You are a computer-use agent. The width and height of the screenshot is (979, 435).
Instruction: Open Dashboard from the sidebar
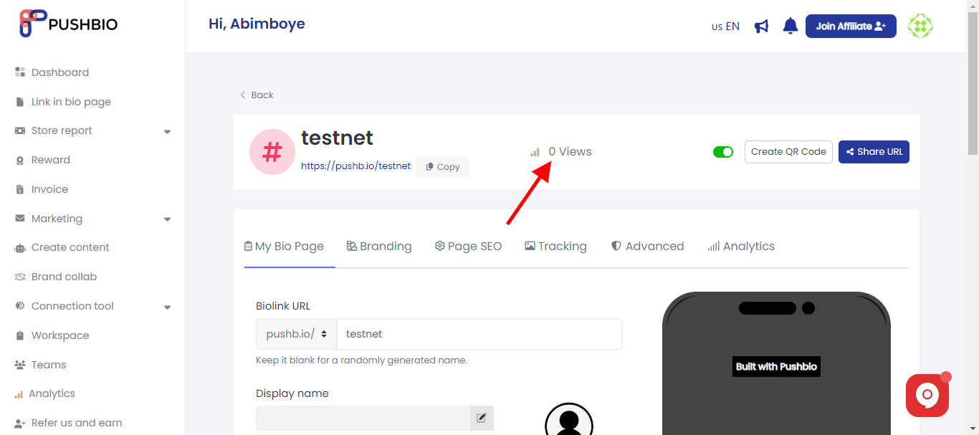tap(60, 72)
